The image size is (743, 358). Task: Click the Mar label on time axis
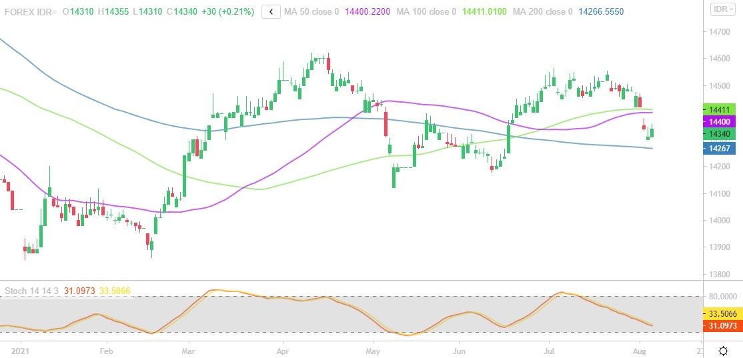point(189,352)
